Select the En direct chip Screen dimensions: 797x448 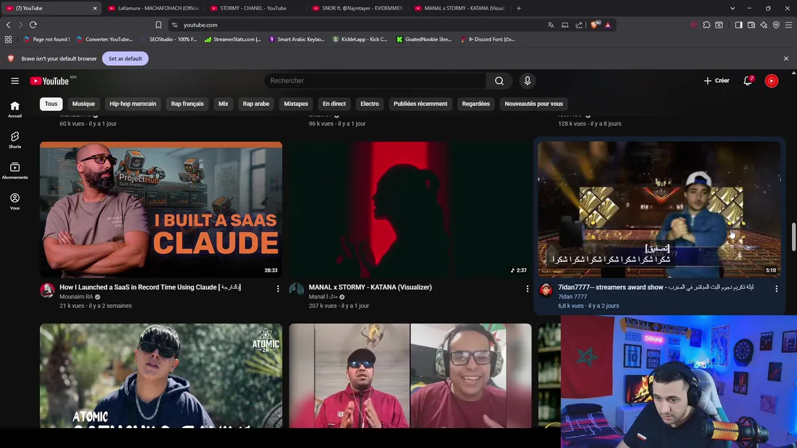tap(334, 104)
